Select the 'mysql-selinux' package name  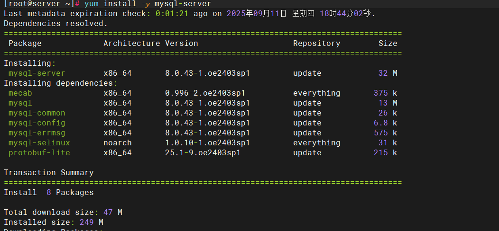tap(39, 143)
